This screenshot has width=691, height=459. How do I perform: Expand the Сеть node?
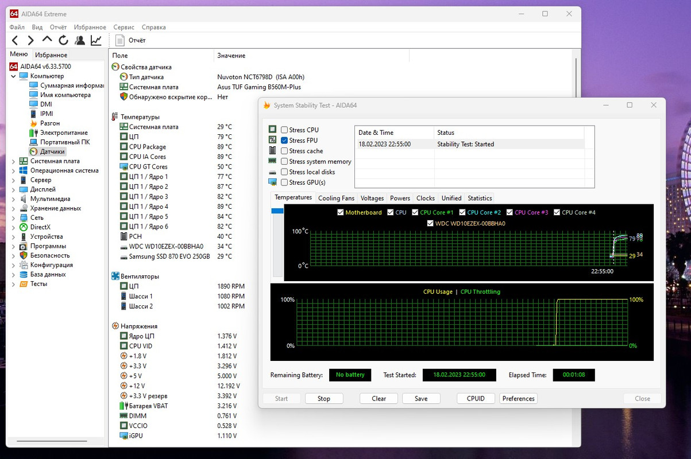point(14,217)
